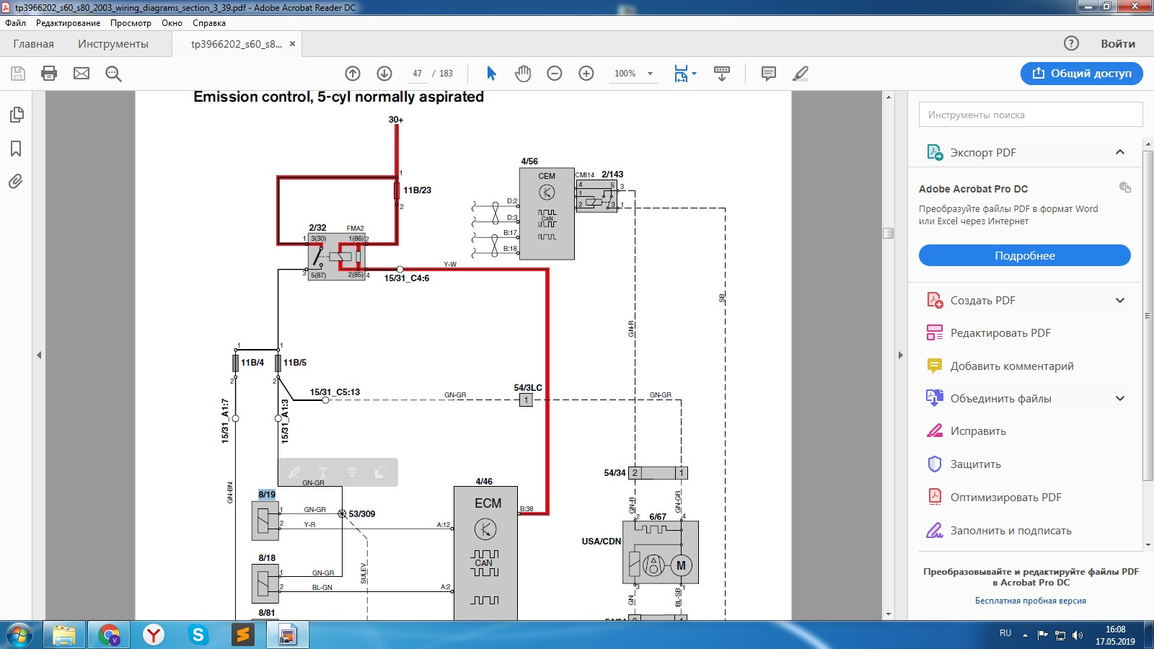The height and width of the screenshot is (649, 1154).
Task: Open Chrome from the taskbar
Action: click(x=109, y=635)
